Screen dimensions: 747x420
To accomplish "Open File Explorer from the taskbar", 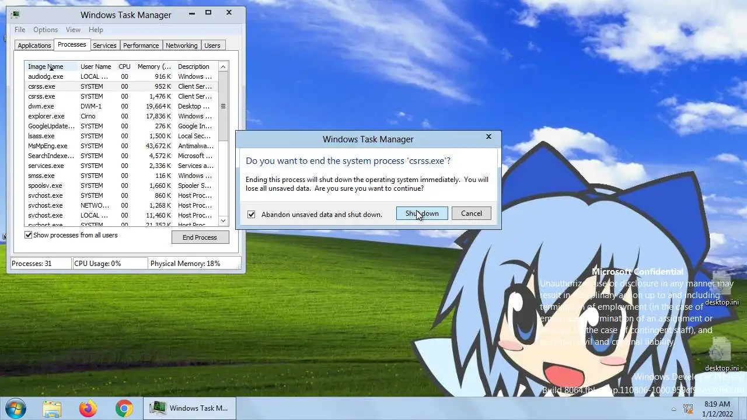I will [x=52, y=408].
